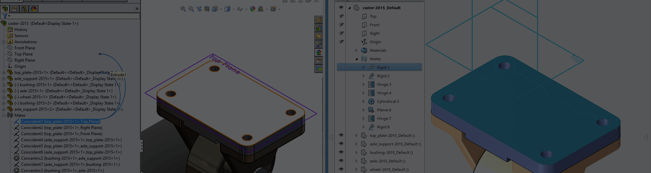Open Appearances task pane color ball icon
This screenshot has width=651, height=173.
point(319,52)
